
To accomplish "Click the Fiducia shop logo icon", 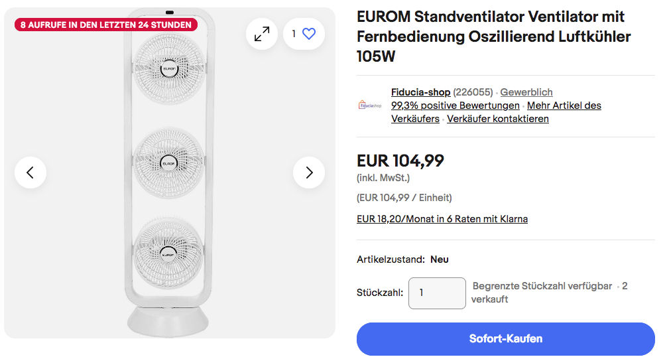I will click(x=370, y=105).
